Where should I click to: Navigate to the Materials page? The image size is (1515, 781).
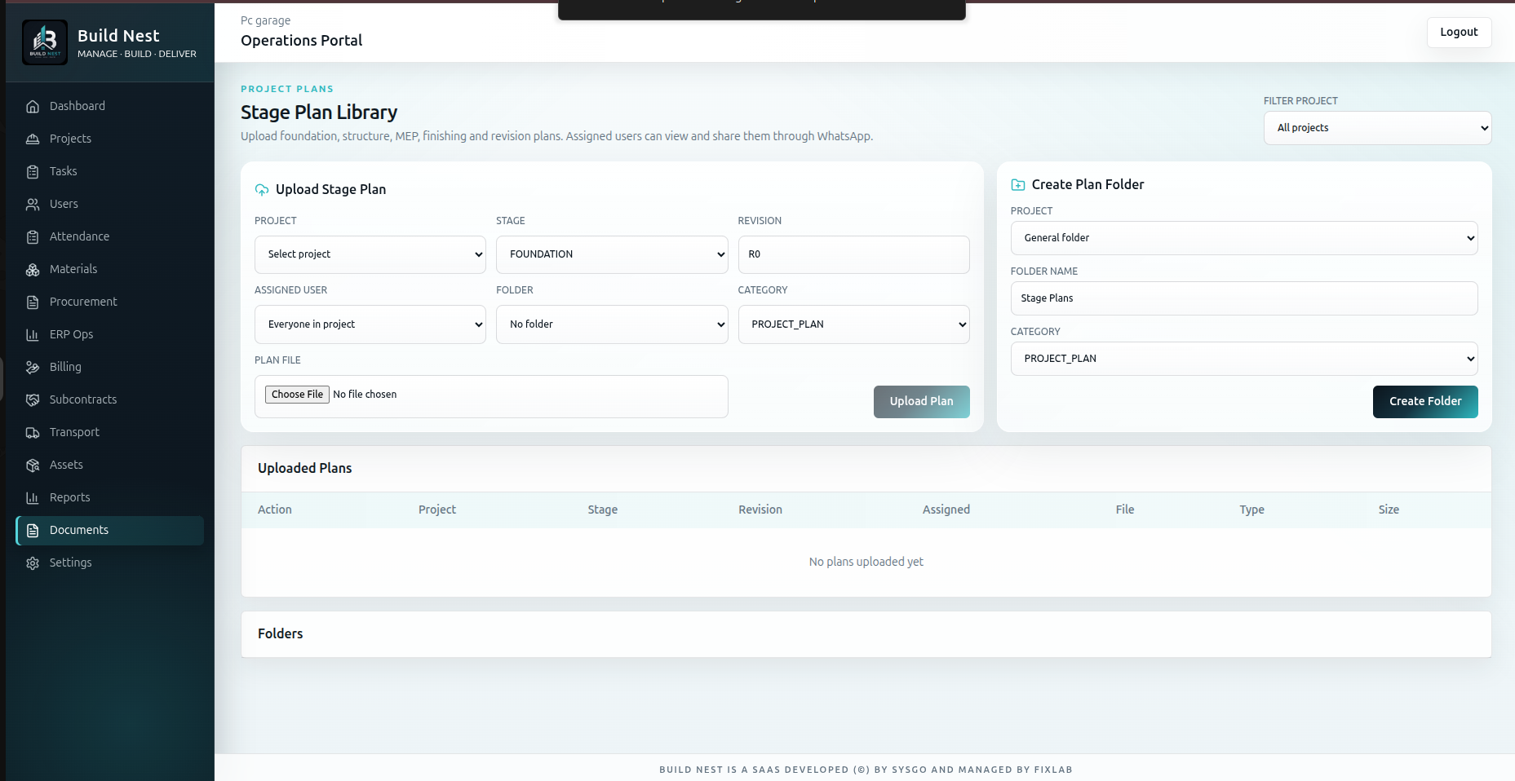(109, 269)
